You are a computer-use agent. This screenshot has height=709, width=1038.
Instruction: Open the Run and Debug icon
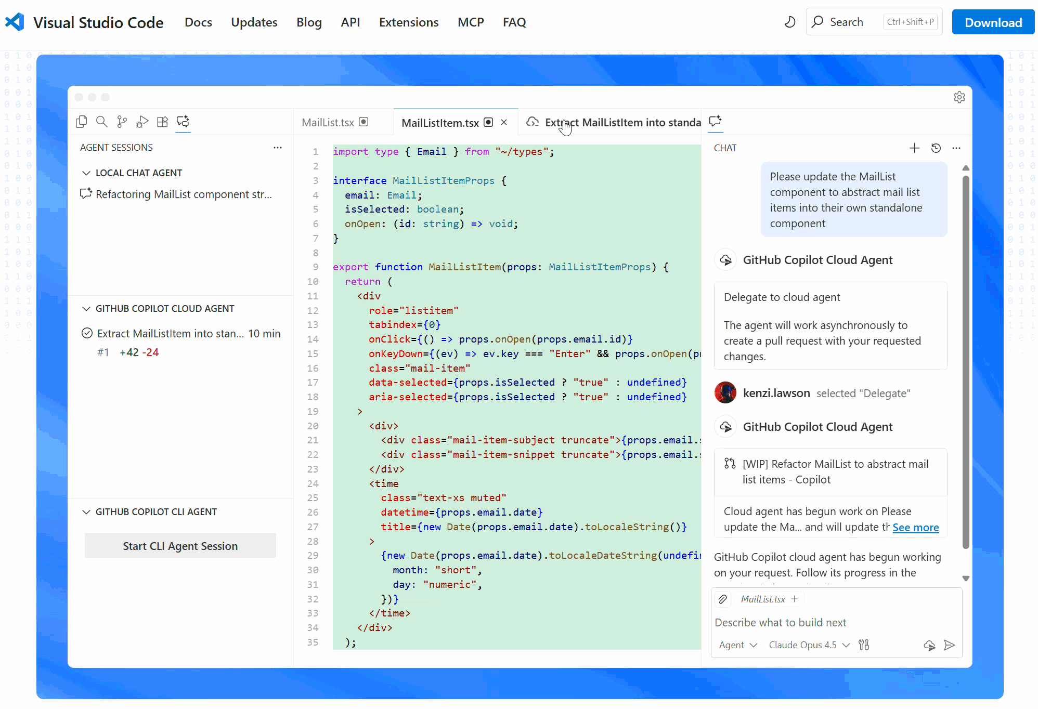tap(142, 122)
